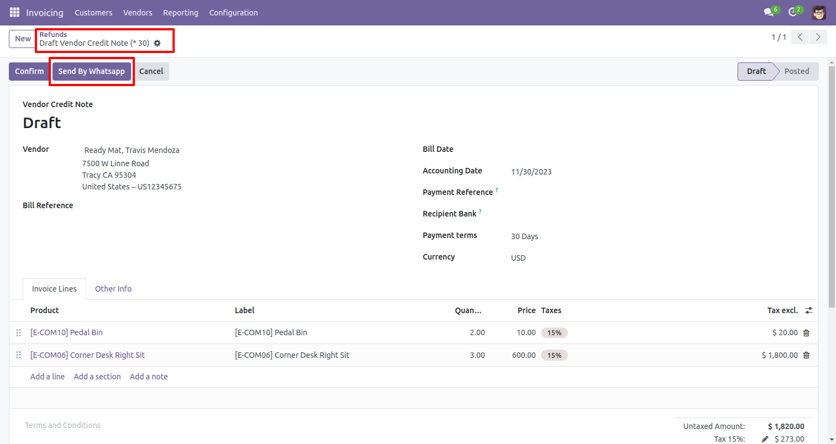Add a line to invoice
The height and width of the screenshot is (444, 836).
[48, 377]
